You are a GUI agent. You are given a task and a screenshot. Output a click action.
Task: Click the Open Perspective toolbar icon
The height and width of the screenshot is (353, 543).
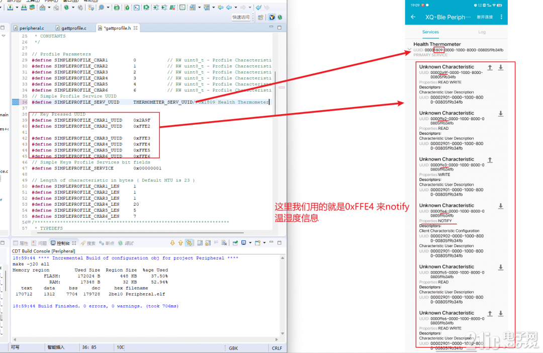pos(260,17)
